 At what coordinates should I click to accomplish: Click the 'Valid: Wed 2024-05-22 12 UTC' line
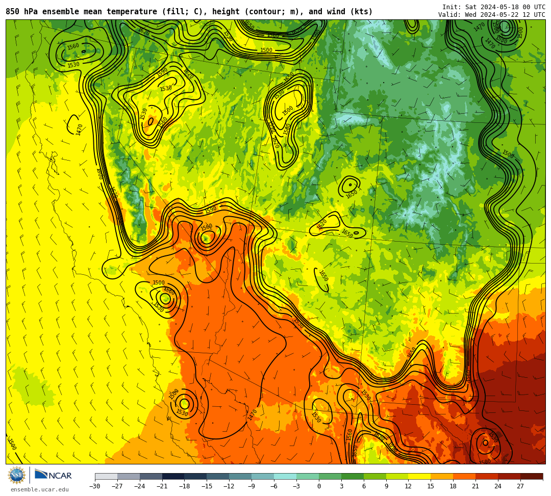pos(492,14)
